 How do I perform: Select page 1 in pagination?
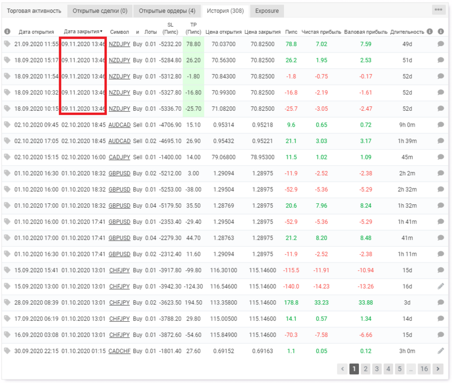coord(354,369)
